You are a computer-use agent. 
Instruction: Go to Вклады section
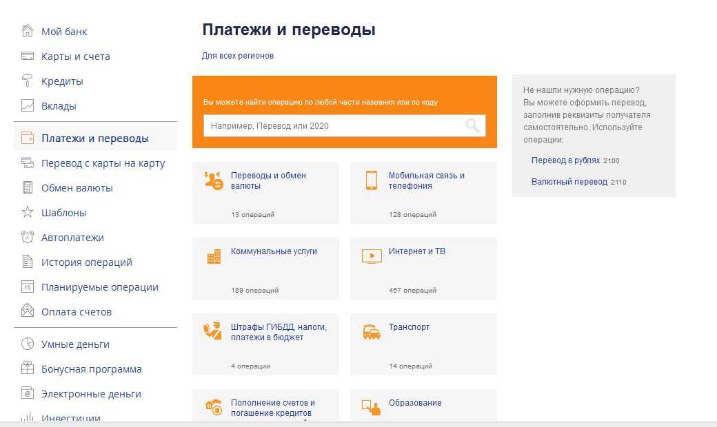click(59, 106)
